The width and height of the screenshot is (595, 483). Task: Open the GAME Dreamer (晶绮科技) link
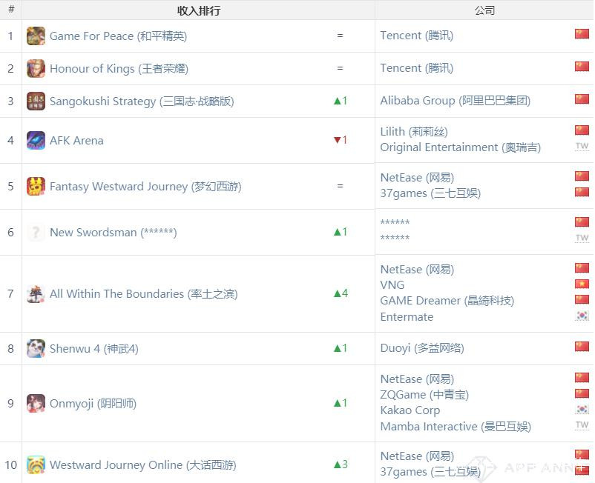pyautogui.click(x=447, y=301)
